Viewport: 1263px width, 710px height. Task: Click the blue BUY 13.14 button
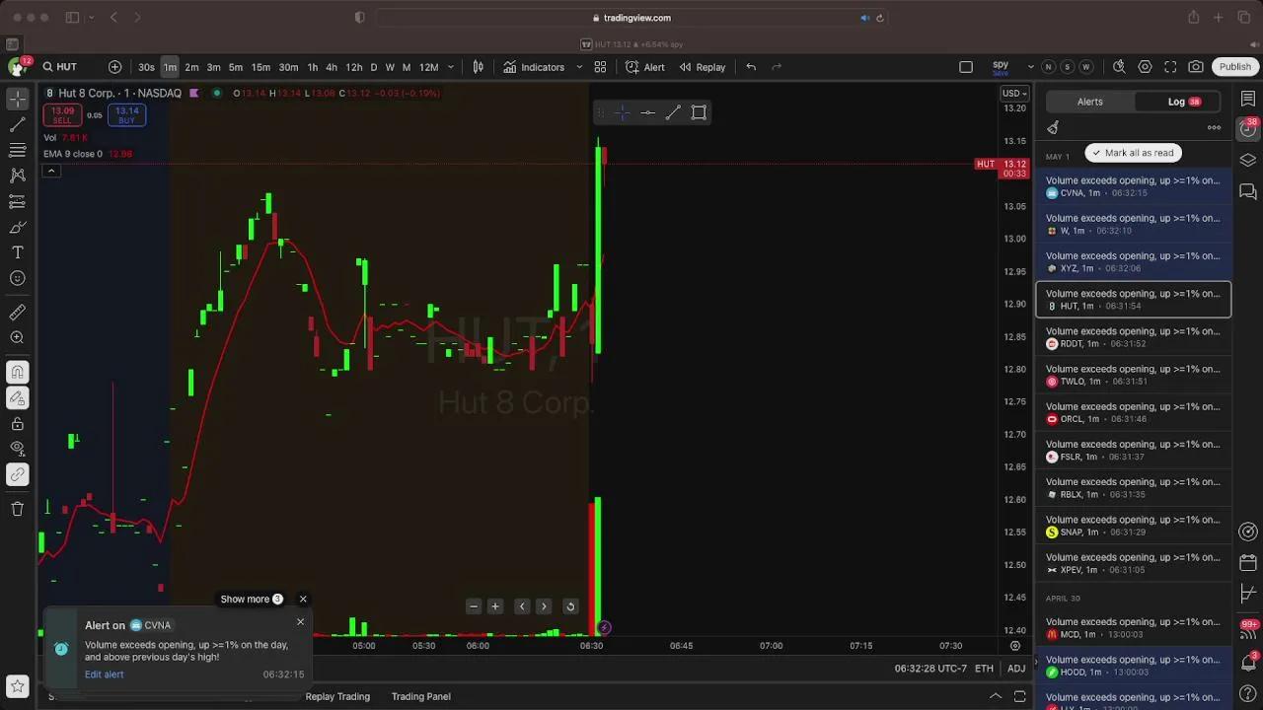pos(126,114)
